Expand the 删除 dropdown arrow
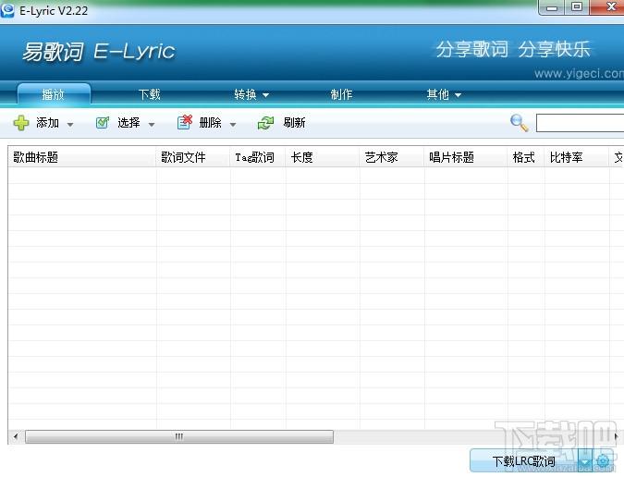The height and width of the screenshot is (477, 624). [233, 125]
